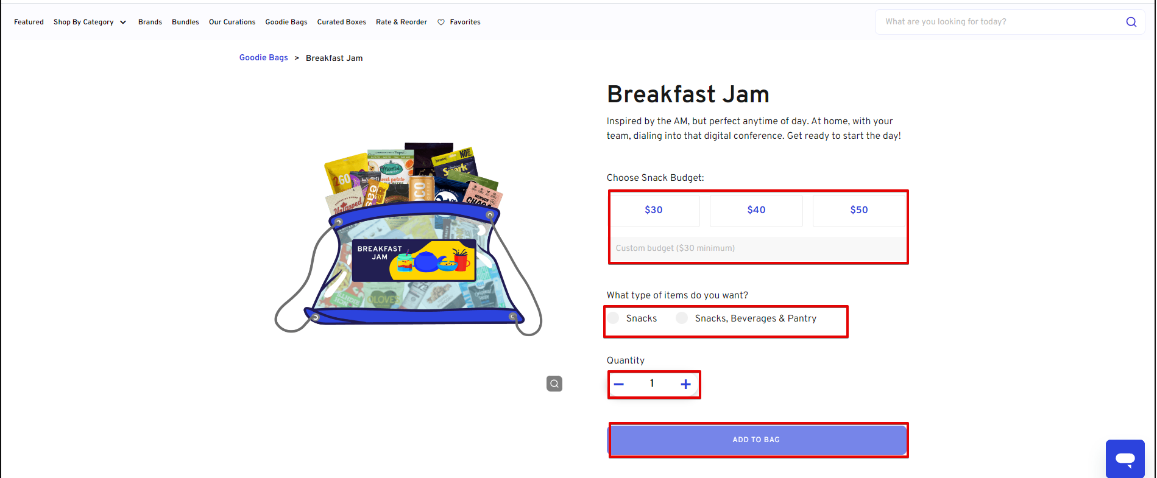The width and height of the screenshot is (1157, 478).
Task: Go to Brands page
Action: [x=150, y=23]
